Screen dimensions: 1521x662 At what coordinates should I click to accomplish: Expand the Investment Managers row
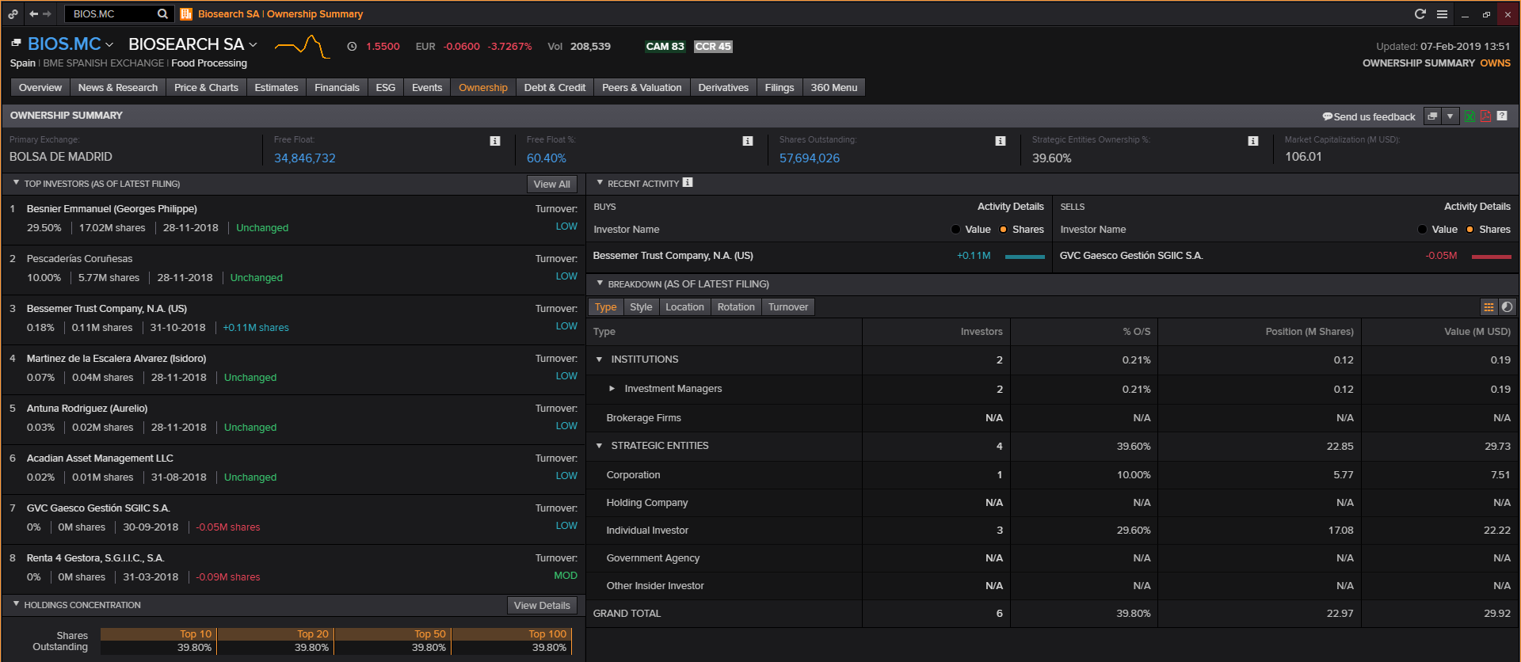coord(612,389)
